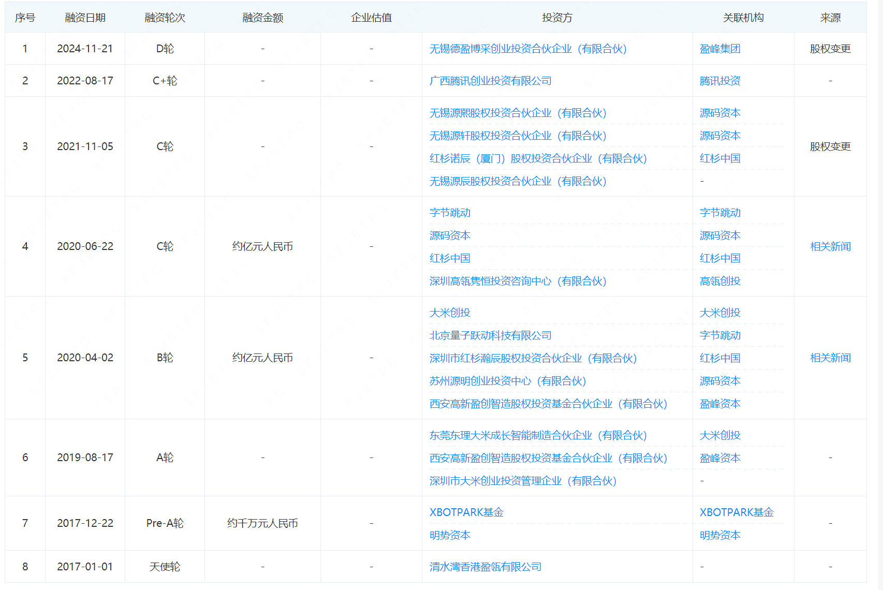Open 相关新闻 link for 2020-04-02 round
Viewport: 883px width, 590px height.
coord(830,358)
